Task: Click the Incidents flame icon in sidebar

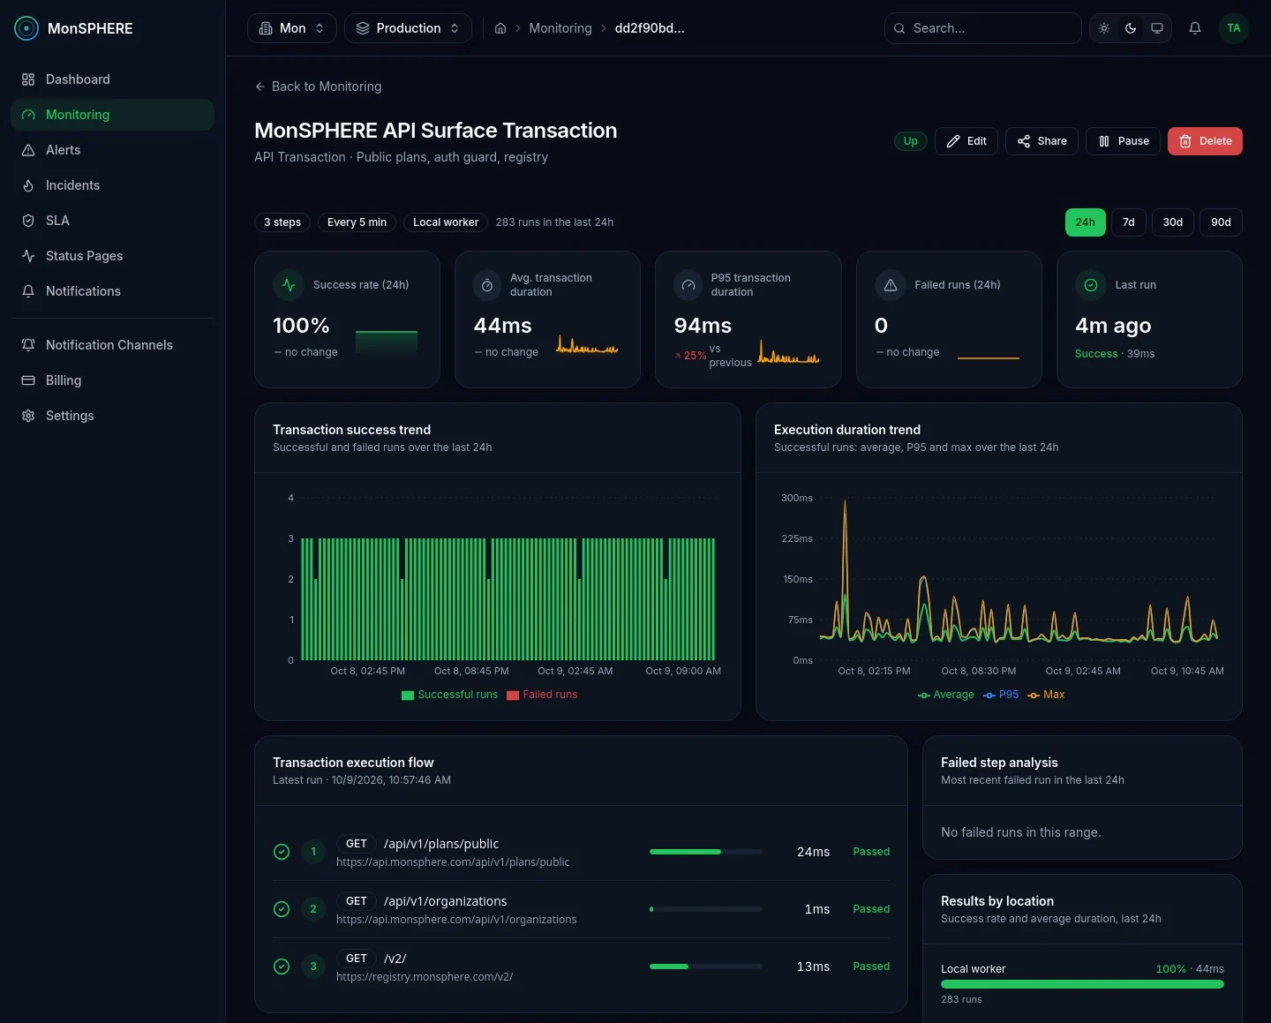Action: (28, 185)
